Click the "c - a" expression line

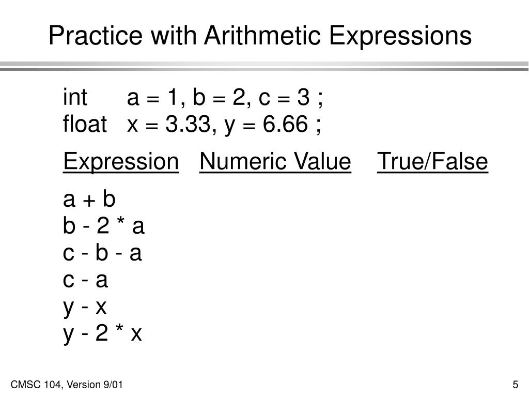85,280
